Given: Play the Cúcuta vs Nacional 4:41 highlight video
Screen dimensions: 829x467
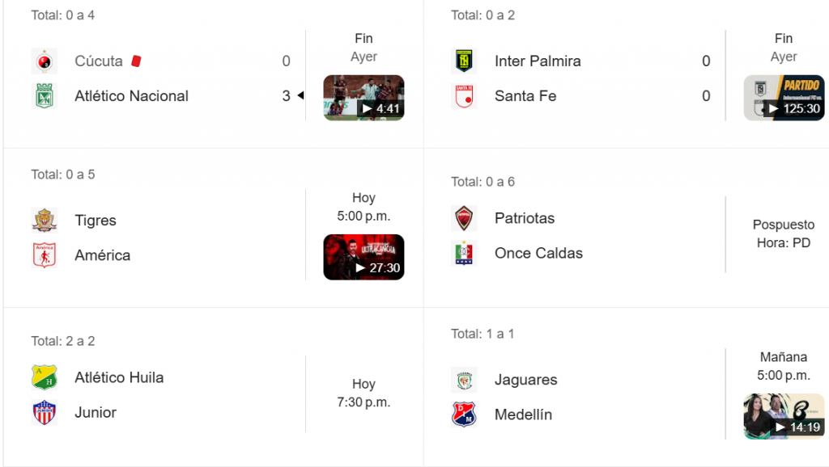Looking at the screenshot, I should pyautogui.click(x=363, y=98).
